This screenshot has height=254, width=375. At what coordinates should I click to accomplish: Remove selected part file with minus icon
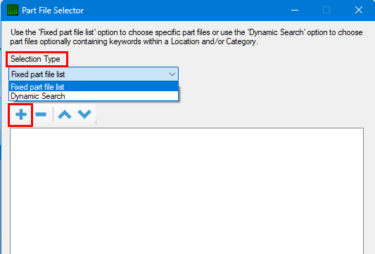[41, 114]
